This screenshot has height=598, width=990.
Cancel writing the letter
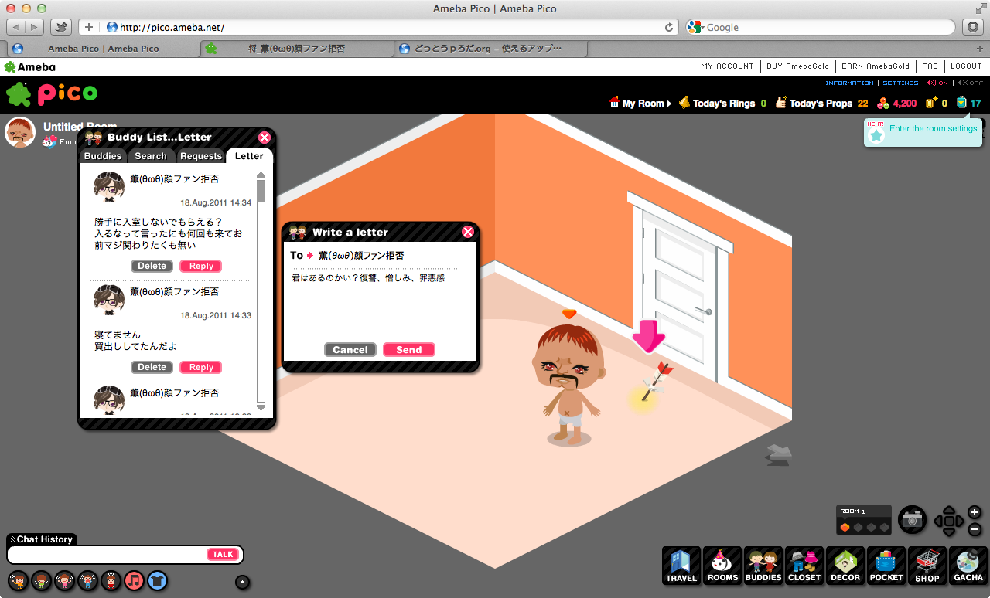350,349
